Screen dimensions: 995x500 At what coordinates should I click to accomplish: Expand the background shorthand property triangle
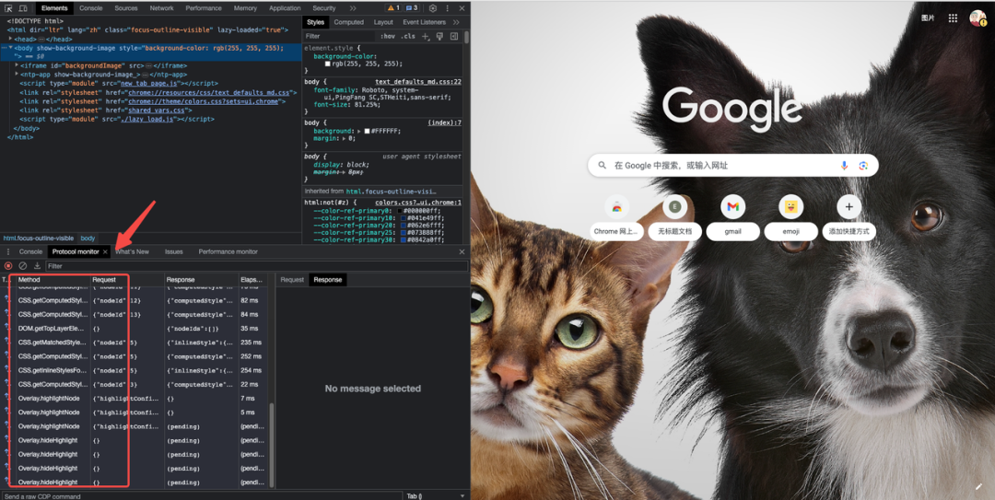tap(358, 132)
